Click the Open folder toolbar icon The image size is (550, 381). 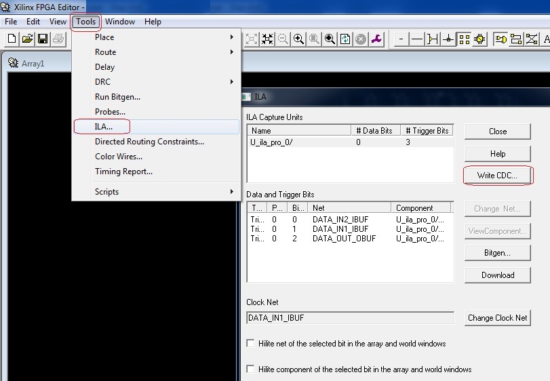[x=27, y=39]
